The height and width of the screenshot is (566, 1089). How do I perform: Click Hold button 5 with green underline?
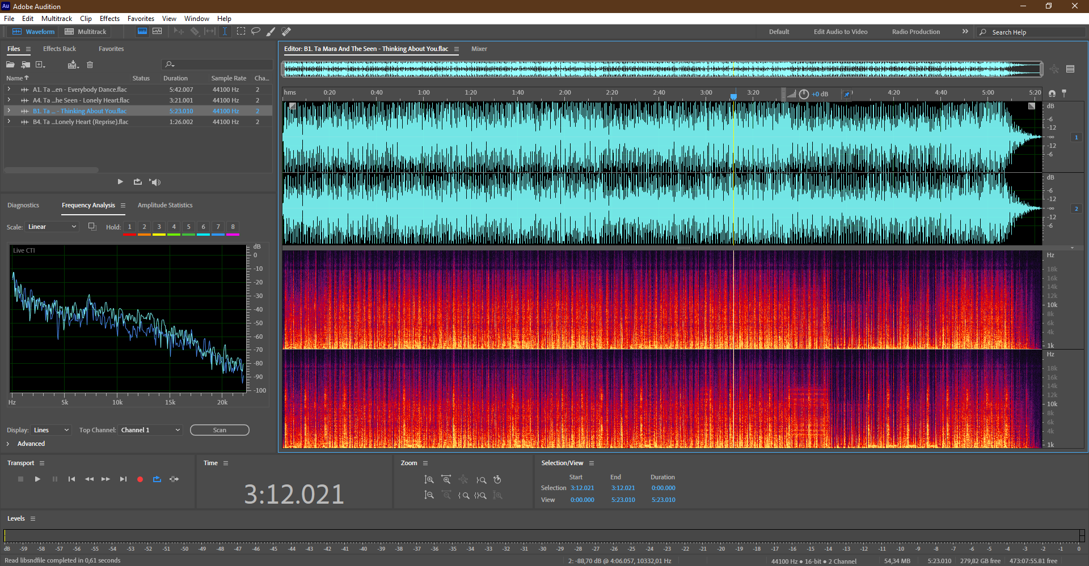(x=188, y=228)
